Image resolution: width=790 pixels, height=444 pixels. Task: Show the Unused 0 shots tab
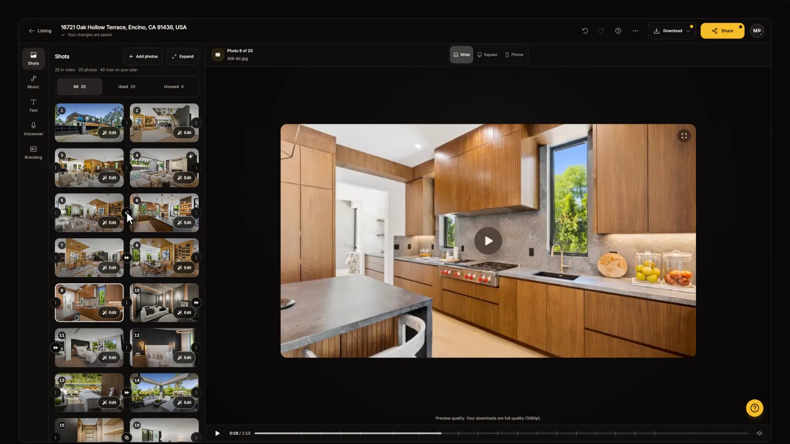point(174,86)
